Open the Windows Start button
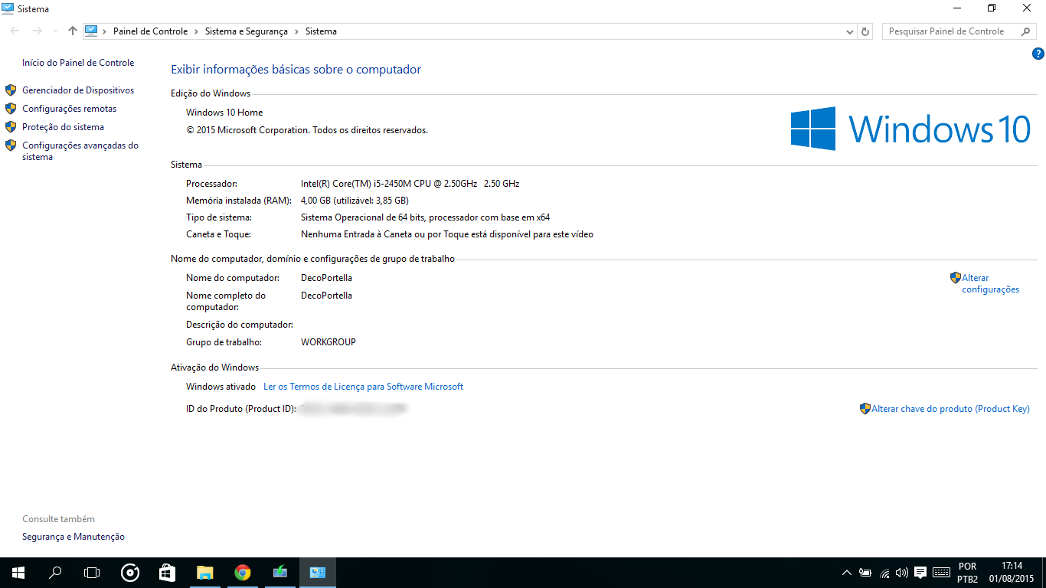The height and width of the screenshot is (588, 1046). pyautogui.click(x=18, y=573)
